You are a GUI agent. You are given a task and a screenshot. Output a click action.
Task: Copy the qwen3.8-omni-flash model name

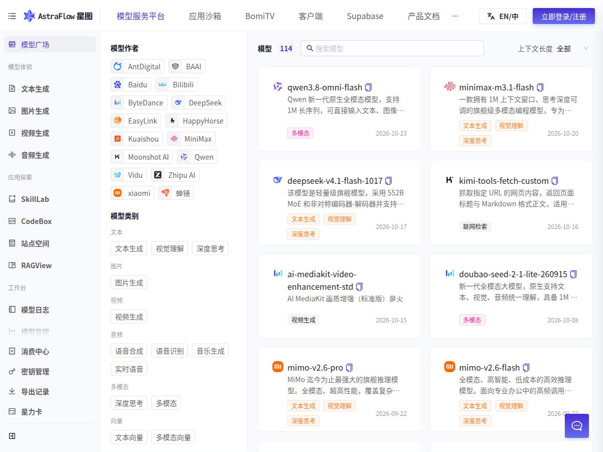[x=368, y=87]
